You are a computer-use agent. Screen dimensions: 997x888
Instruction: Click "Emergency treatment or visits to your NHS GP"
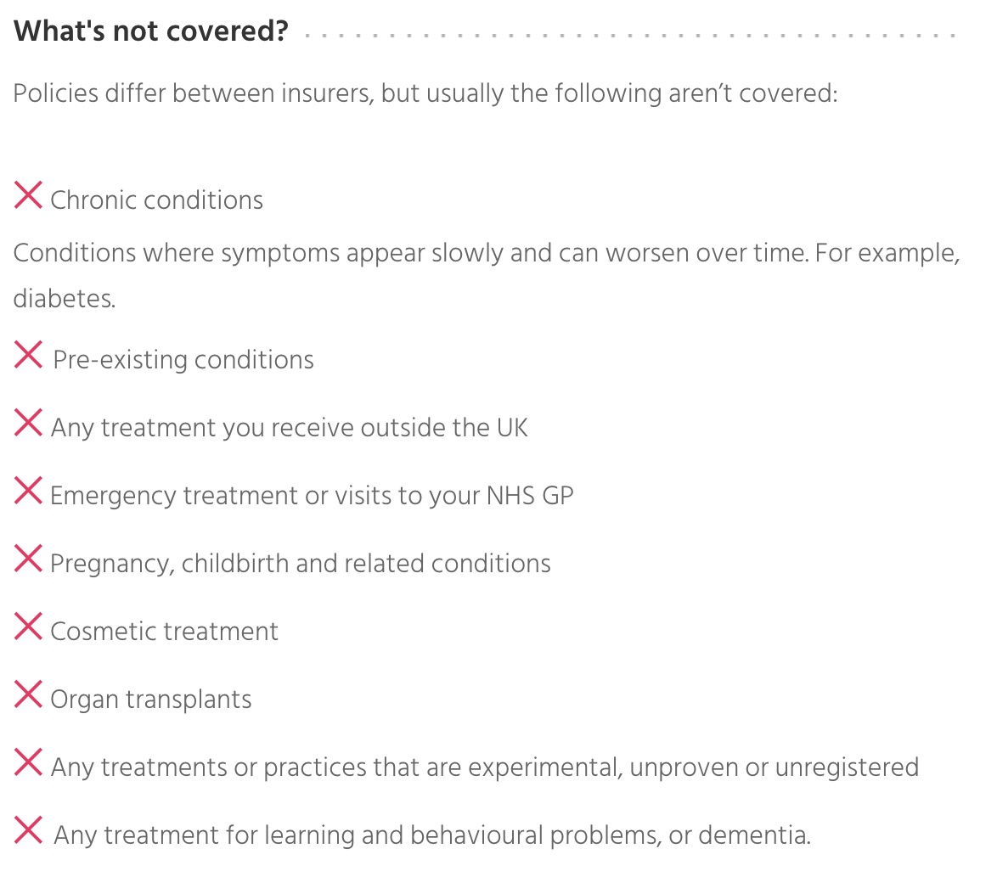tap(312, 495)
